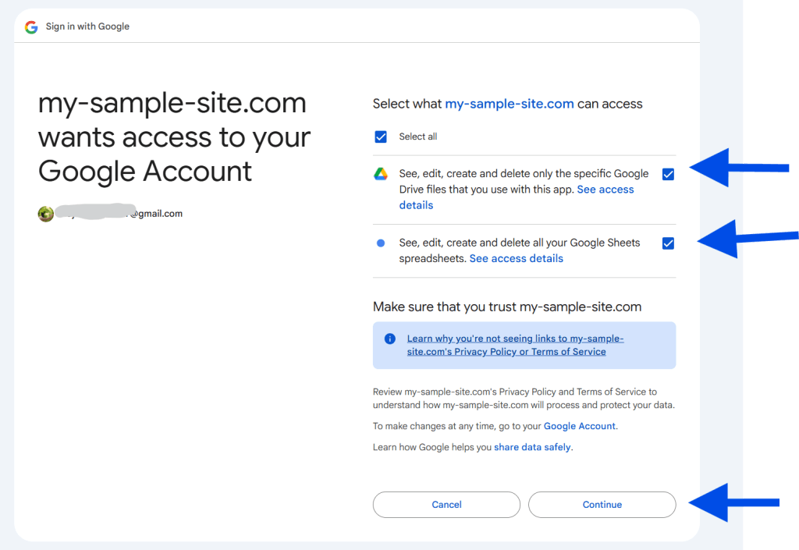Open the share data safely link

(532, 447)
